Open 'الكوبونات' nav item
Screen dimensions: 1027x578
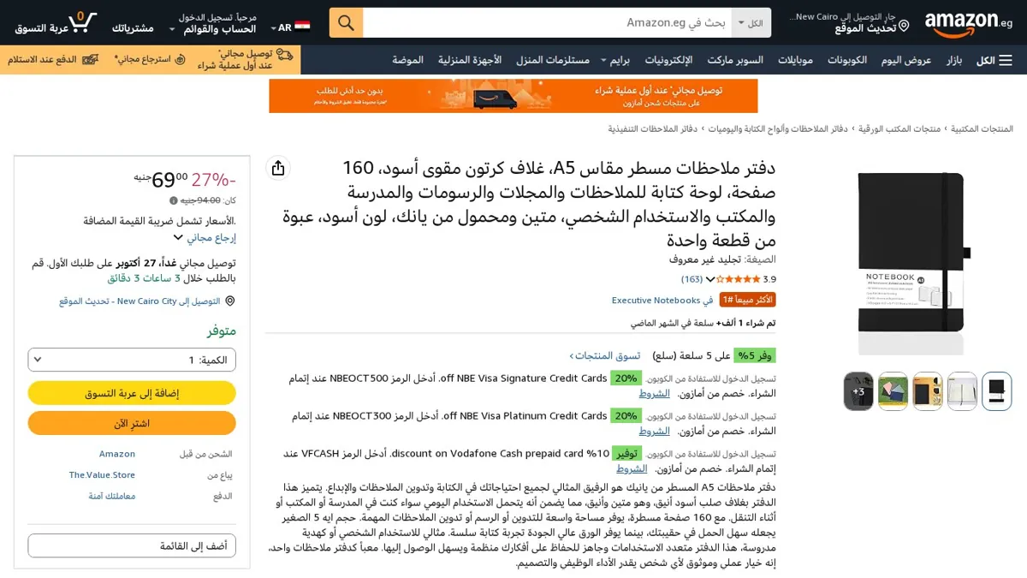click(x=847, y=60)
